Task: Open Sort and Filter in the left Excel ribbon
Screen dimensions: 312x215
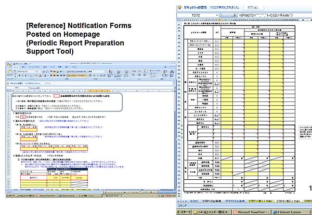Action: (x=165, y=74)
